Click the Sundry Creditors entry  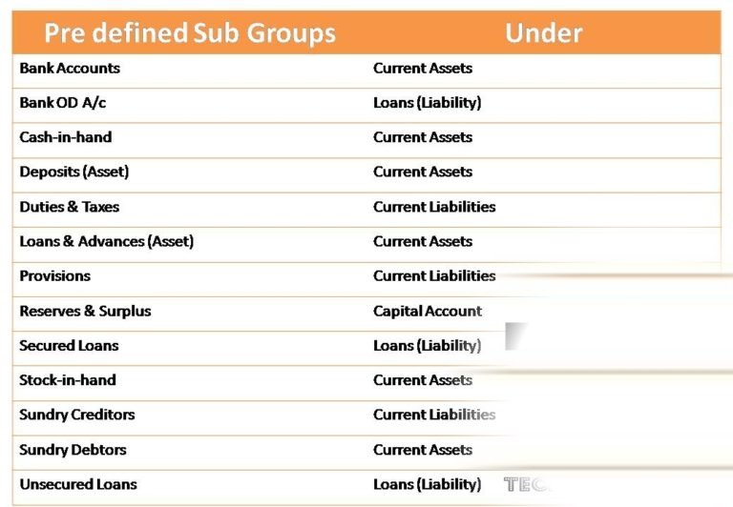point(76,415)
